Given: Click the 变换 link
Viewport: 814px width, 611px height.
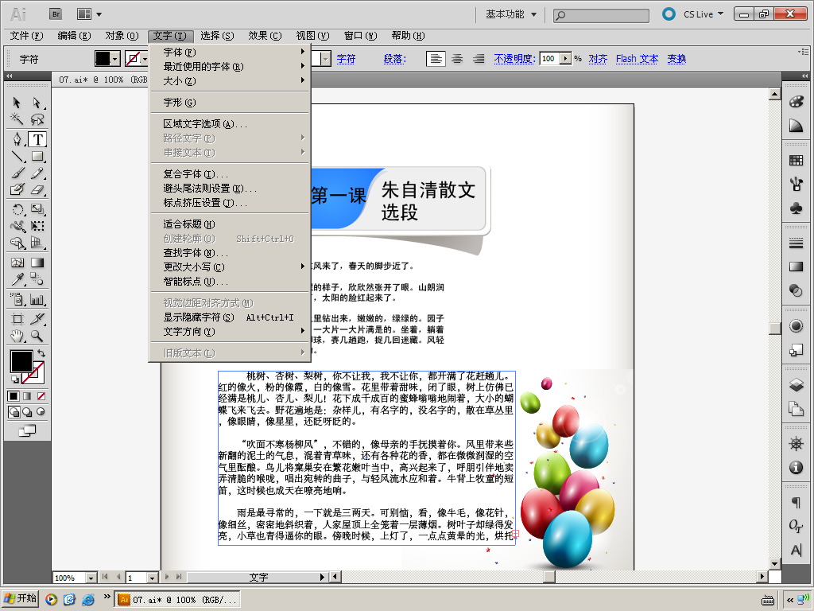Looking at the screenshot, I should click(676, 59).
